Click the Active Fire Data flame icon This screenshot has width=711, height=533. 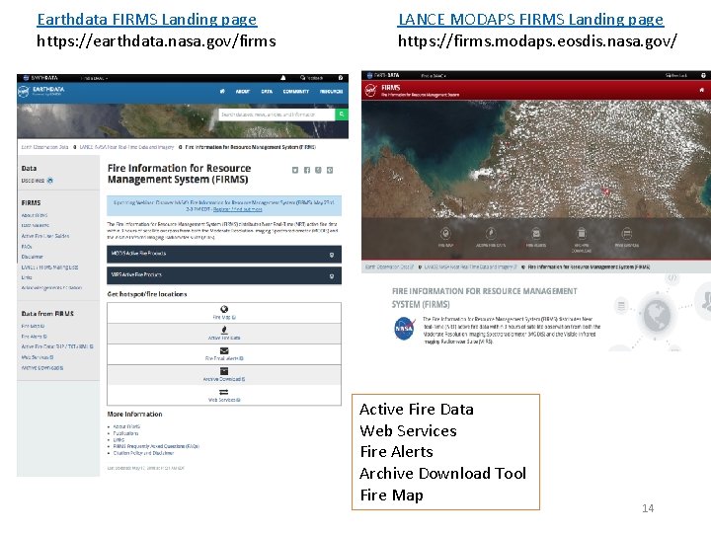pos(224,330)
